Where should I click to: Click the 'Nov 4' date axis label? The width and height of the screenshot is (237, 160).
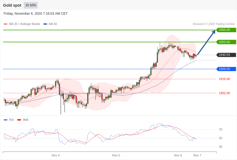coord(55,155)
